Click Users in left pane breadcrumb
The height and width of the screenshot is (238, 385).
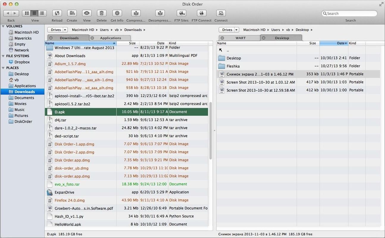104,30
